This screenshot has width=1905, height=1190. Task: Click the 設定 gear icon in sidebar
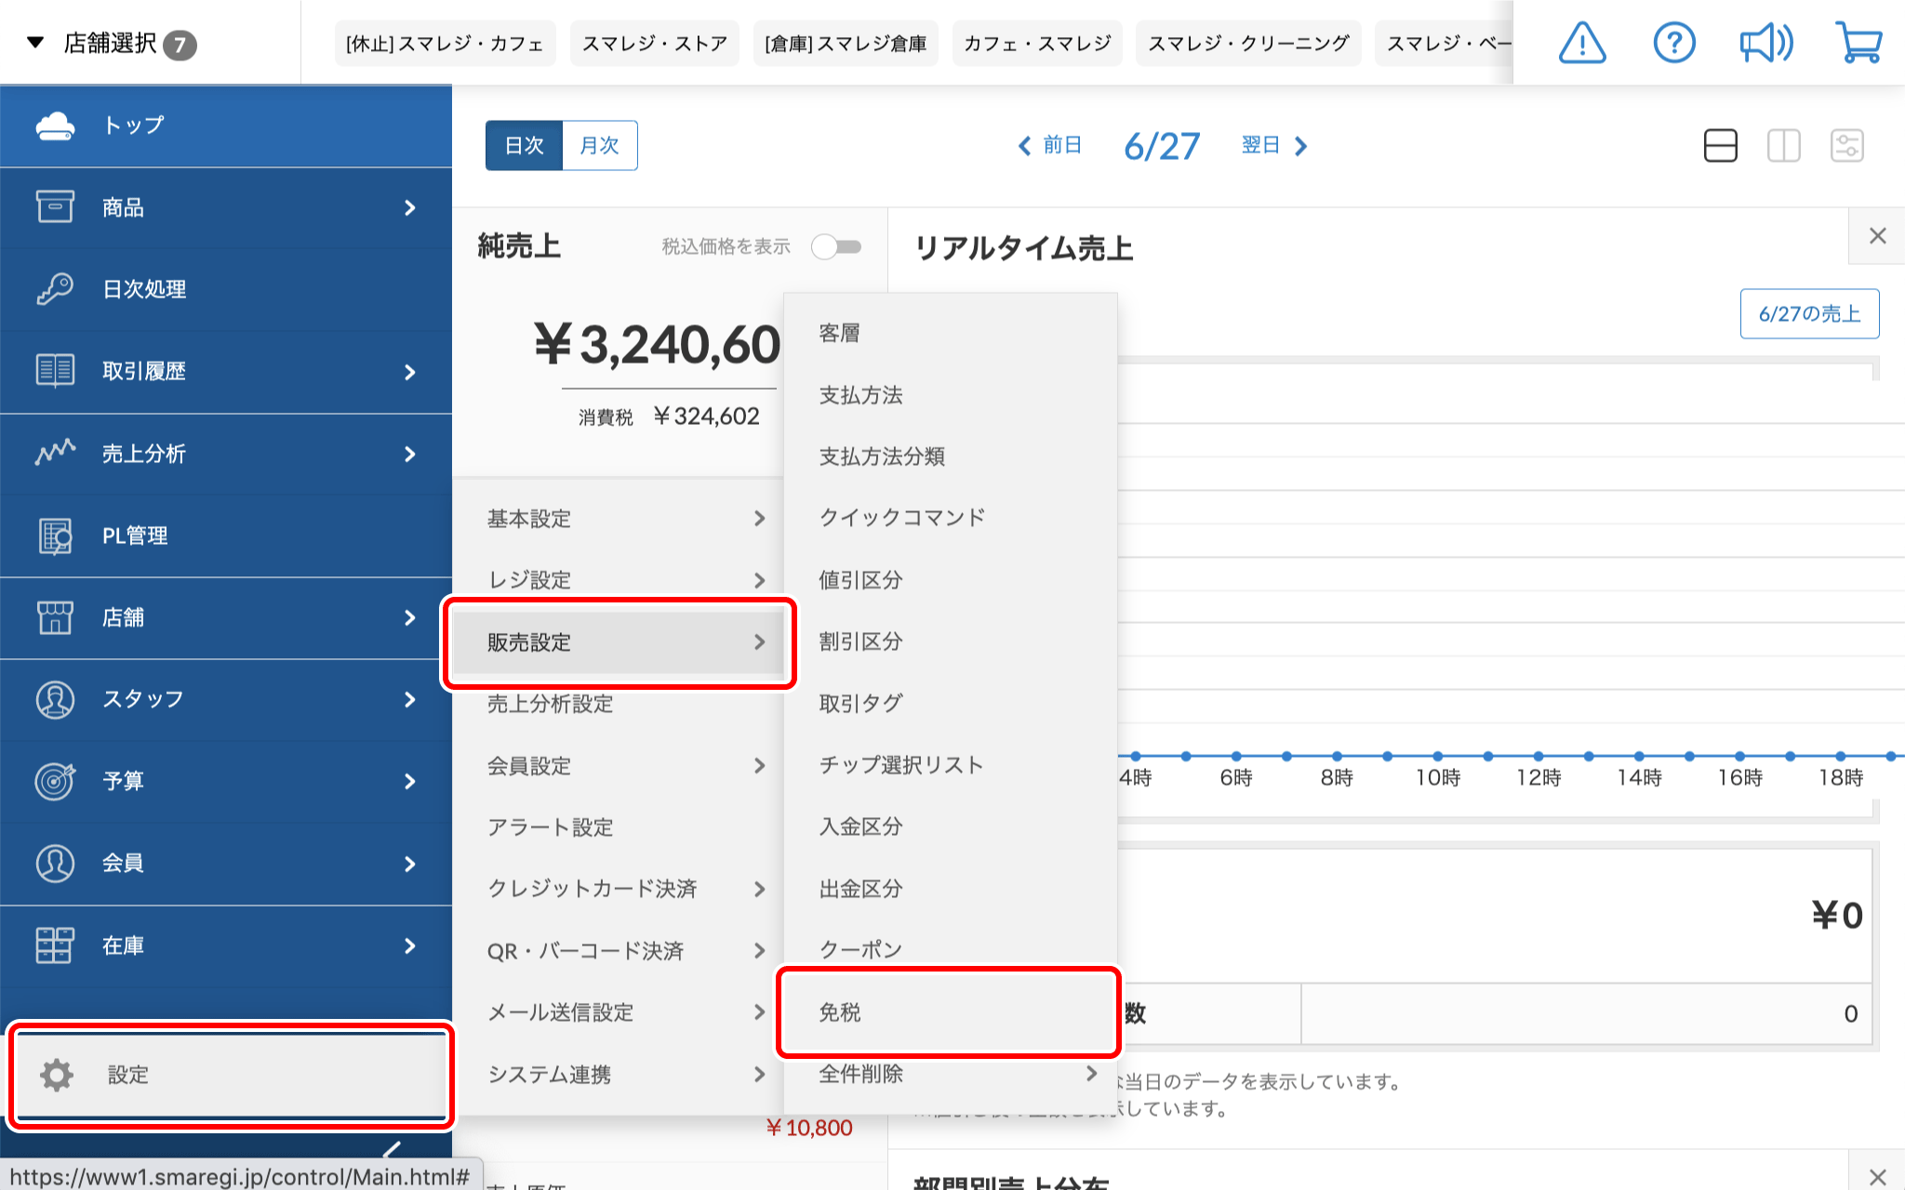point(57,1075)
